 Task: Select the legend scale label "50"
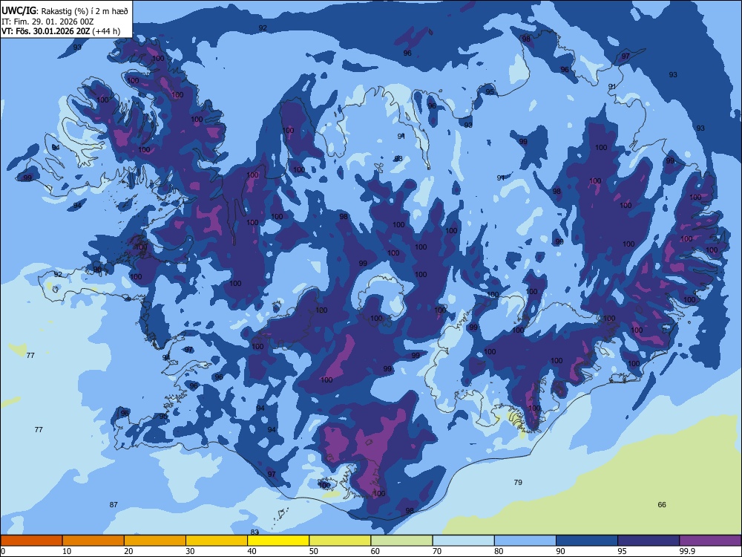point(314,551)
